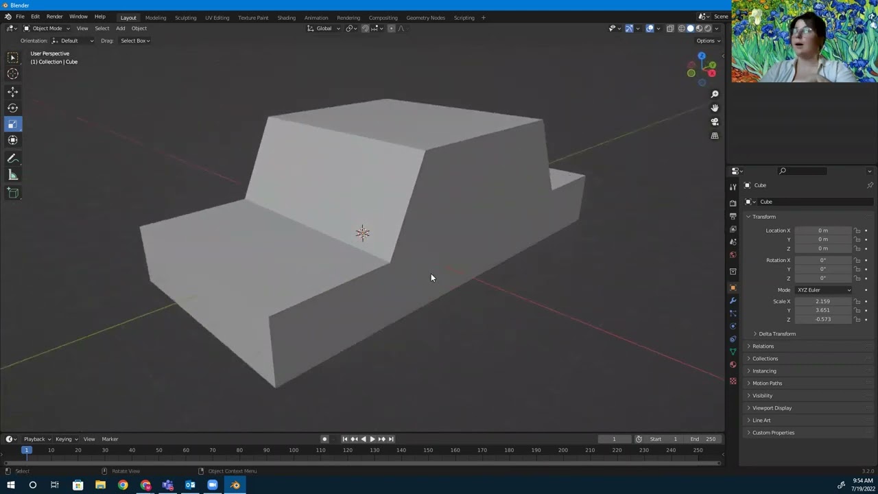Choose the Select Box tool
The width and height of the screenshot is (878, 494).
[12, 58]
